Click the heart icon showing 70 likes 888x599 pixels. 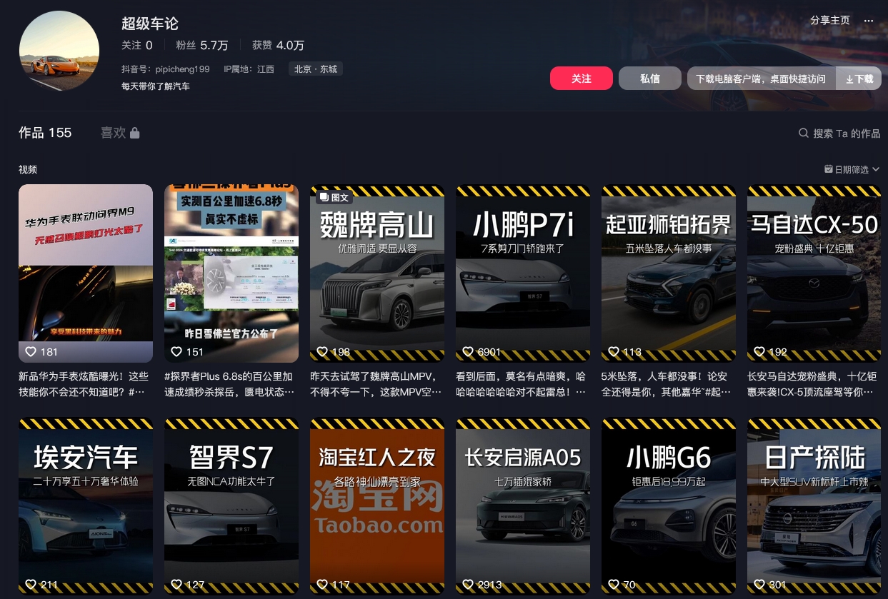614,584
